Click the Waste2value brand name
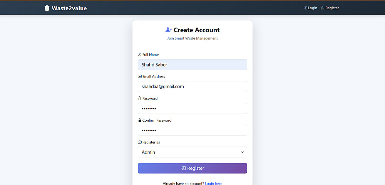The image size is (385, 185). [x=69, y=8]
